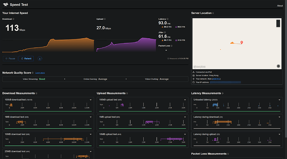The image size is (287, 159).
Task: Click the Download info icon
Action: (x=13, y=19)
